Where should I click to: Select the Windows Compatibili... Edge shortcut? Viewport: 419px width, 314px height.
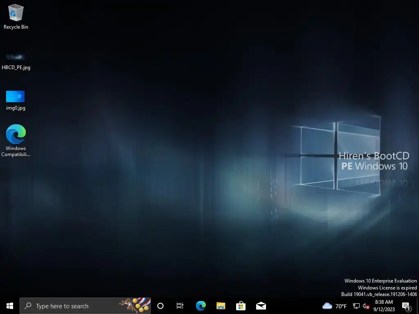click(16, 141)
